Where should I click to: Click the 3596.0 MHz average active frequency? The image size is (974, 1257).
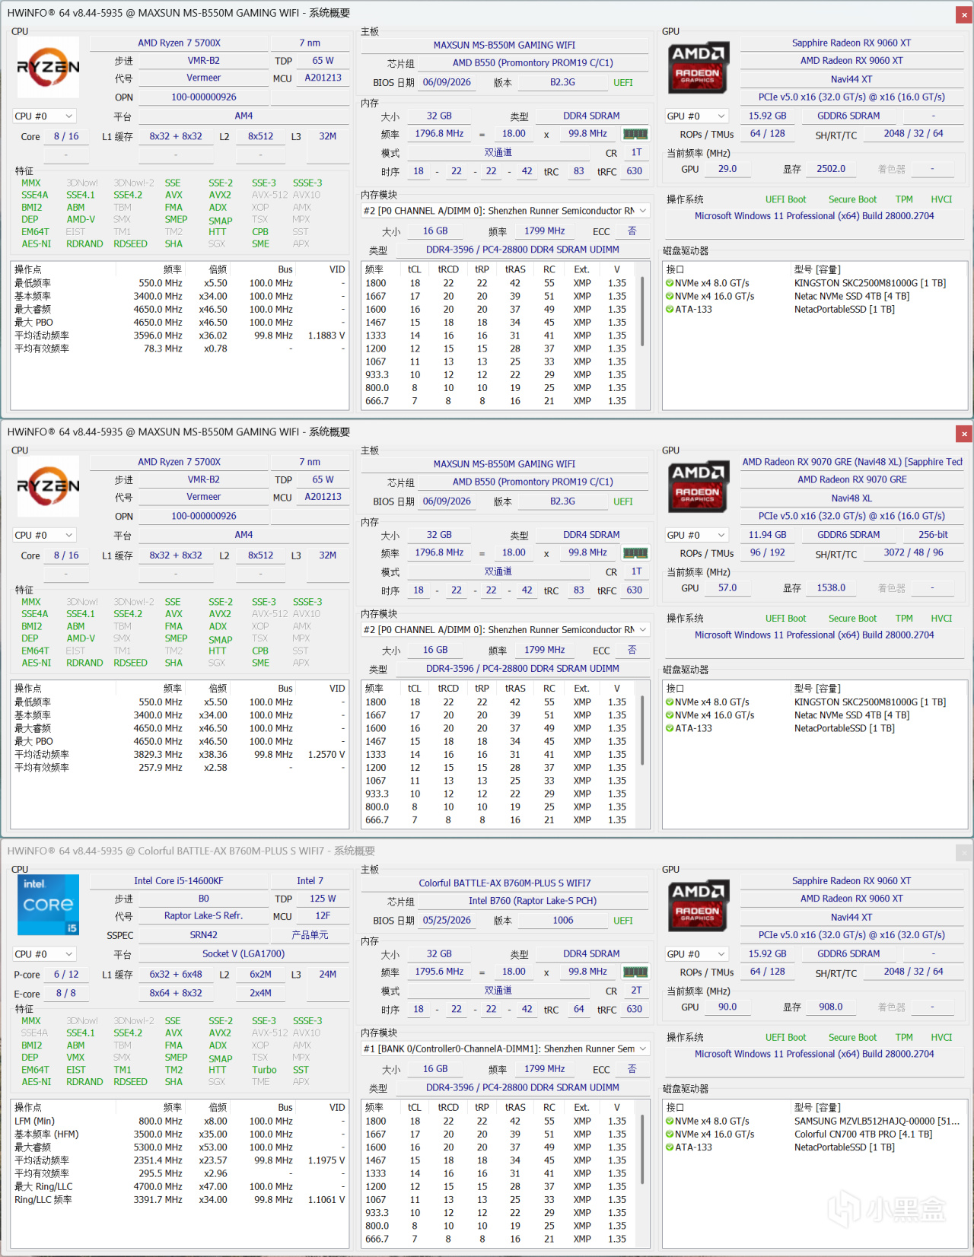click(x=158, y=336)
